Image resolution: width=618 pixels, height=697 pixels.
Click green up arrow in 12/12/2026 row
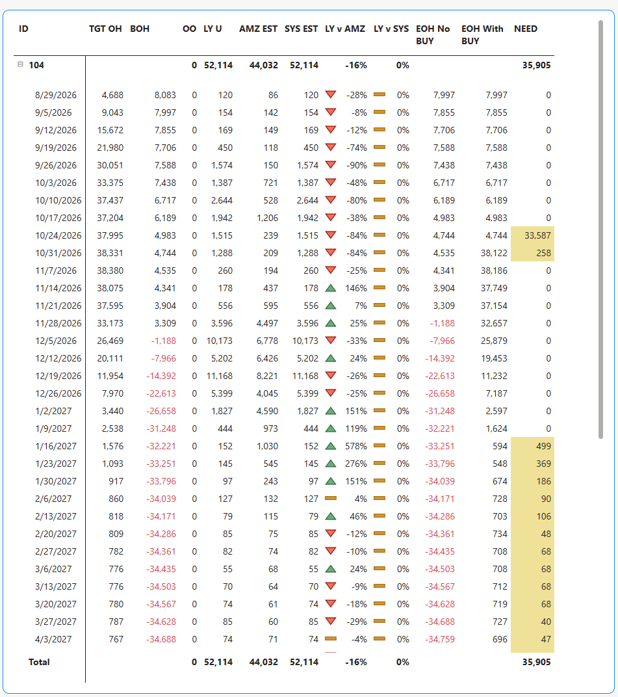tap(331, 358)
